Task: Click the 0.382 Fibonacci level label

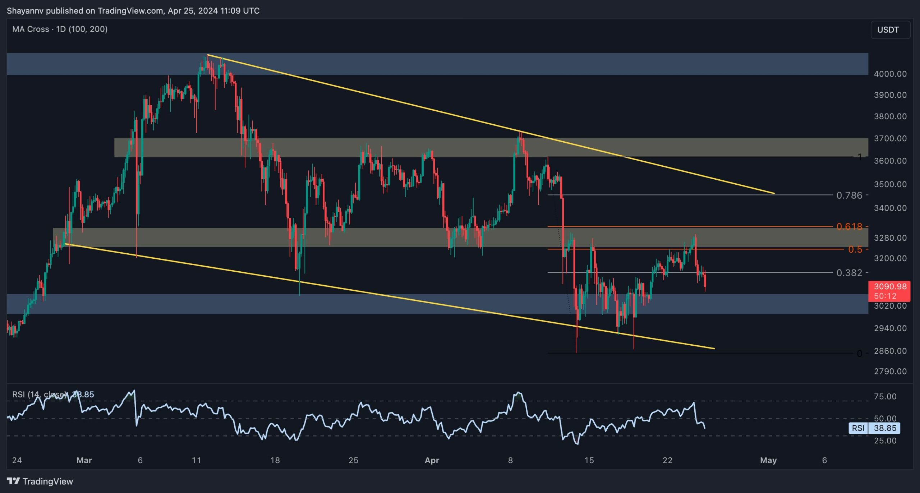Action: point(849,273)
